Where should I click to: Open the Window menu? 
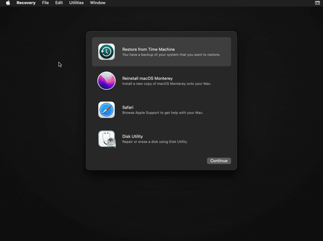pyautogui.click(x=97, y=3)
